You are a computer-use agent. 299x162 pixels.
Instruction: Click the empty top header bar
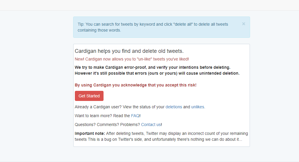coord(149,5)
